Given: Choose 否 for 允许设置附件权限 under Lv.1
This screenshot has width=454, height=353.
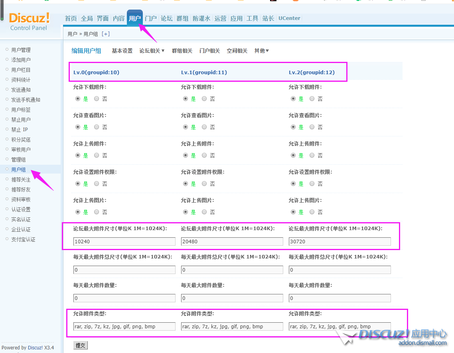Looking at the screenshot, I should pos(204,184).
